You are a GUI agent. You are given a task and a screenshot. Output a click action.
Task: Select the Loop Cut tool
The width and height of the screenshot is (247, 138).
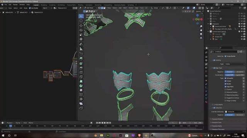pos(81,72)
